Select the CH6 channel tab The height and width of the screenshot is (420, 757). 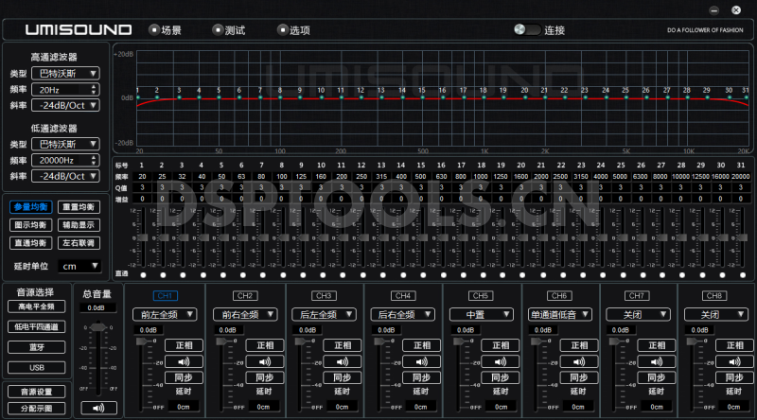point(559,295)
